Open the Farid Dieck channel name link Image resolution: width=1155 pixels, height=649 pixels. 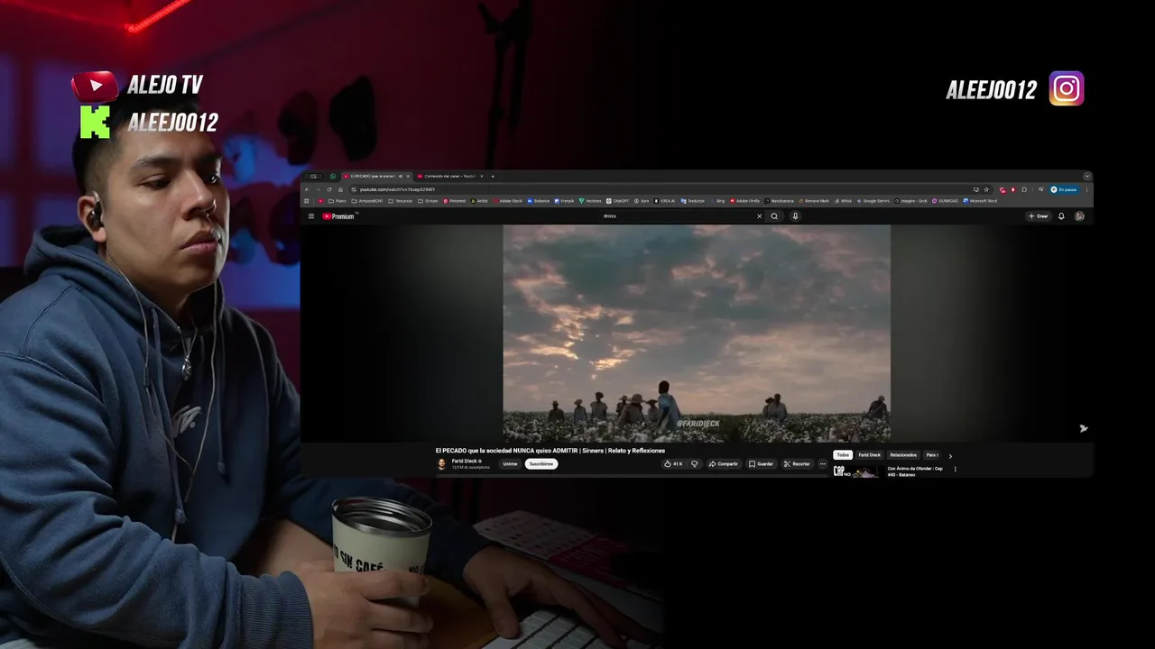[466, 461]
